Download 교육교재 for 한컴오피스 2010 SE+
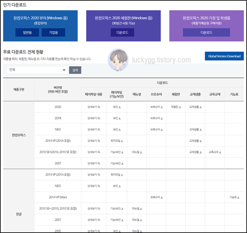 tap(215, 152)
